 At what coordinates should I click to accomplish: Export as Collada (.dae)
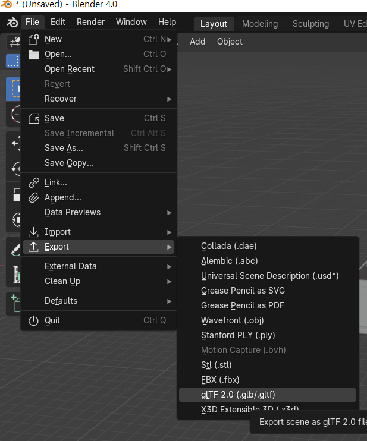coord(268,247)
